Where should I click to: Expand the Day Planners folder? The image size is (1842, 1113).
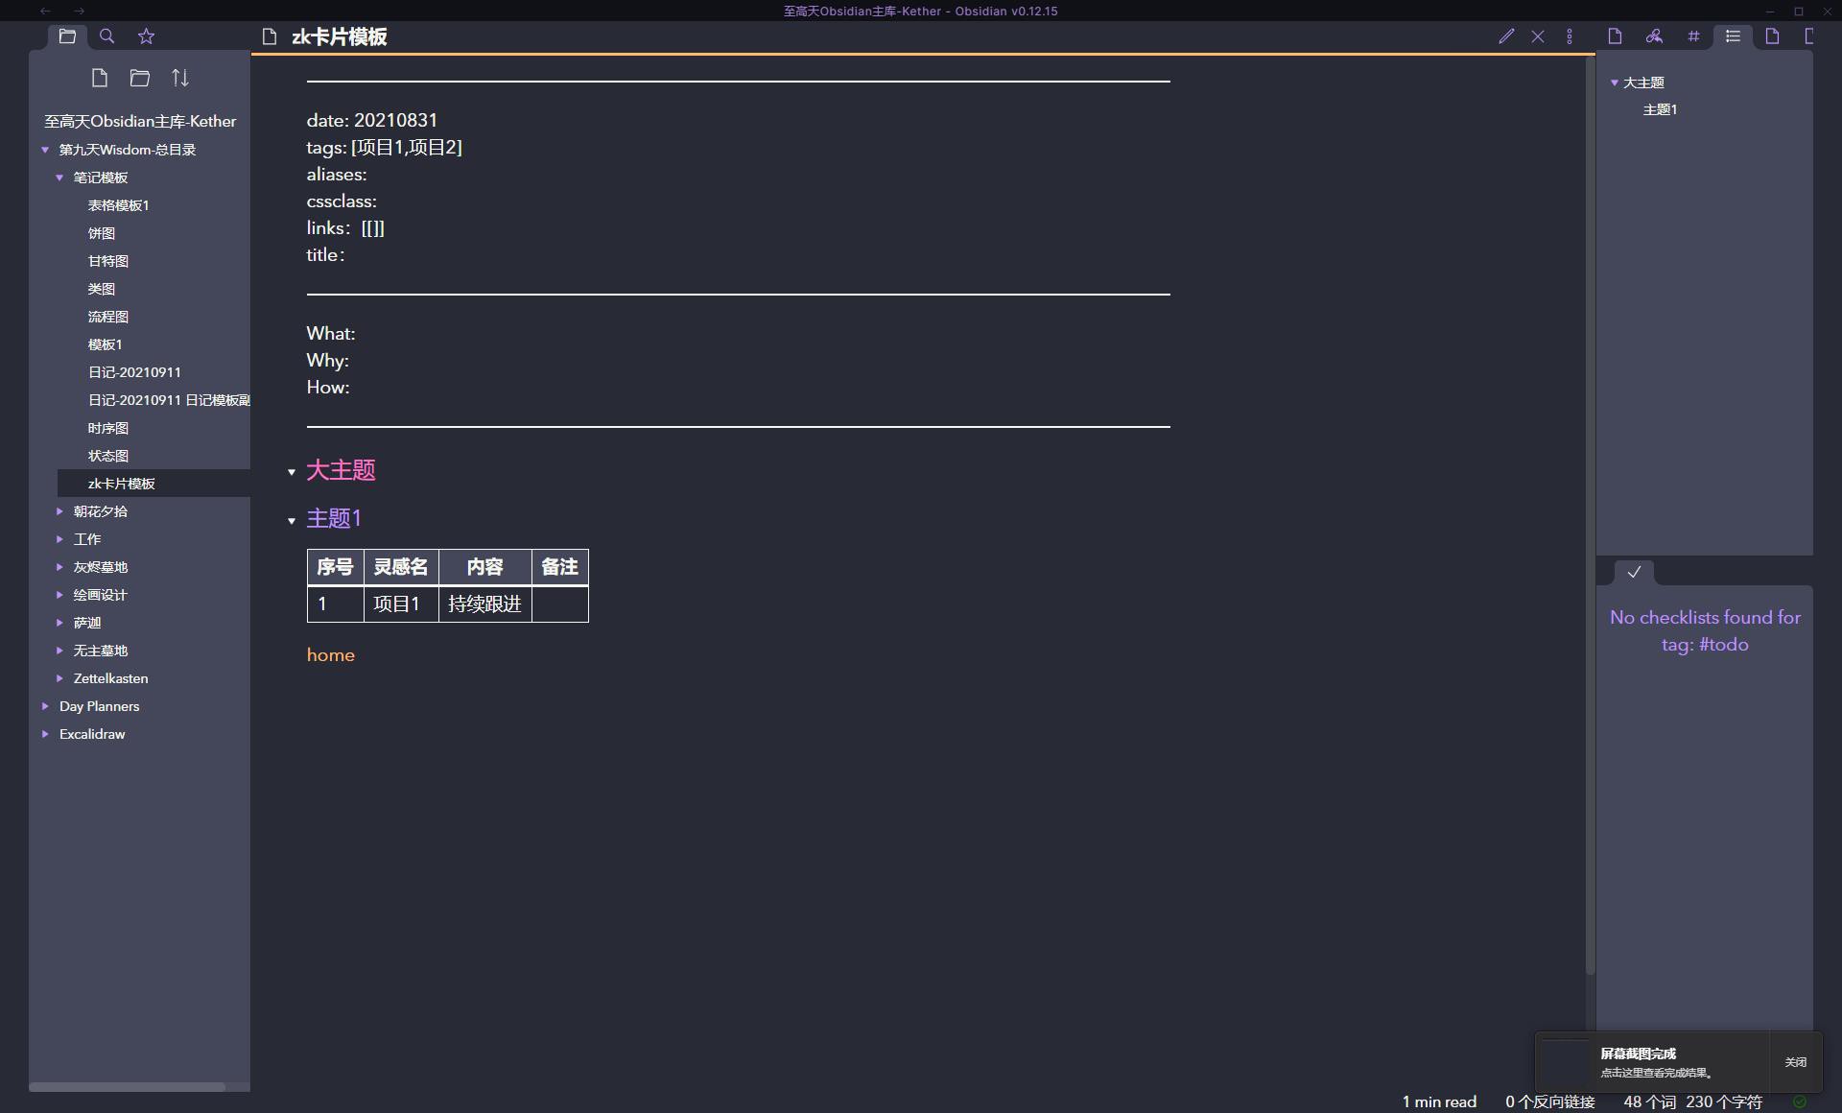45,706
